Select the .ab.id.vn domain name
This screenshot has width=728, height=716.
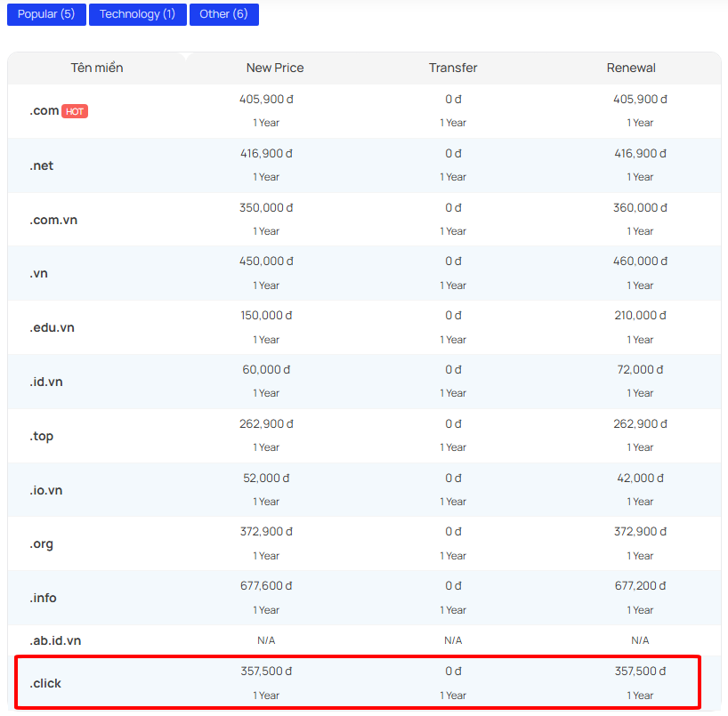55,640
